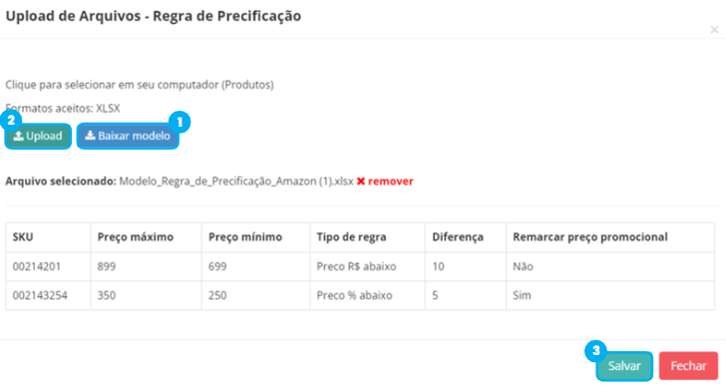Screen dimensions: 726x386
Task: Click the upload arrow icon
Action: (x=19, y=136)
